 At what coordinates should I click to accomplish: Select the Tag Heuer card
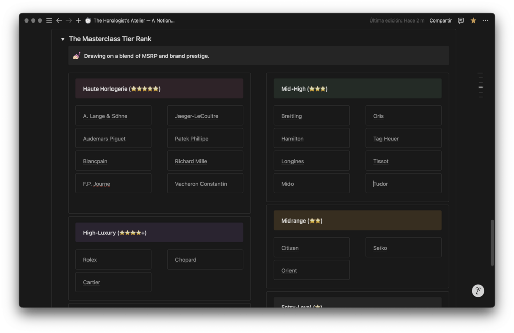pos(404,138)
